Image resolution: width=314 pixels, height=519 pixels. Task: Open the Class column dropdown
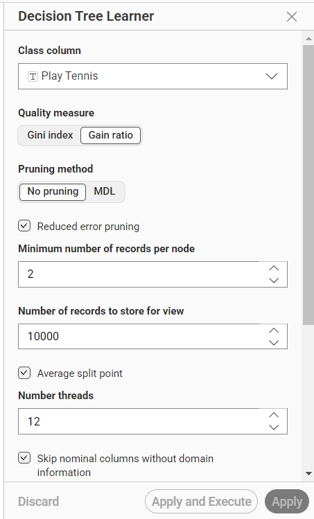[x=152, y=76]
